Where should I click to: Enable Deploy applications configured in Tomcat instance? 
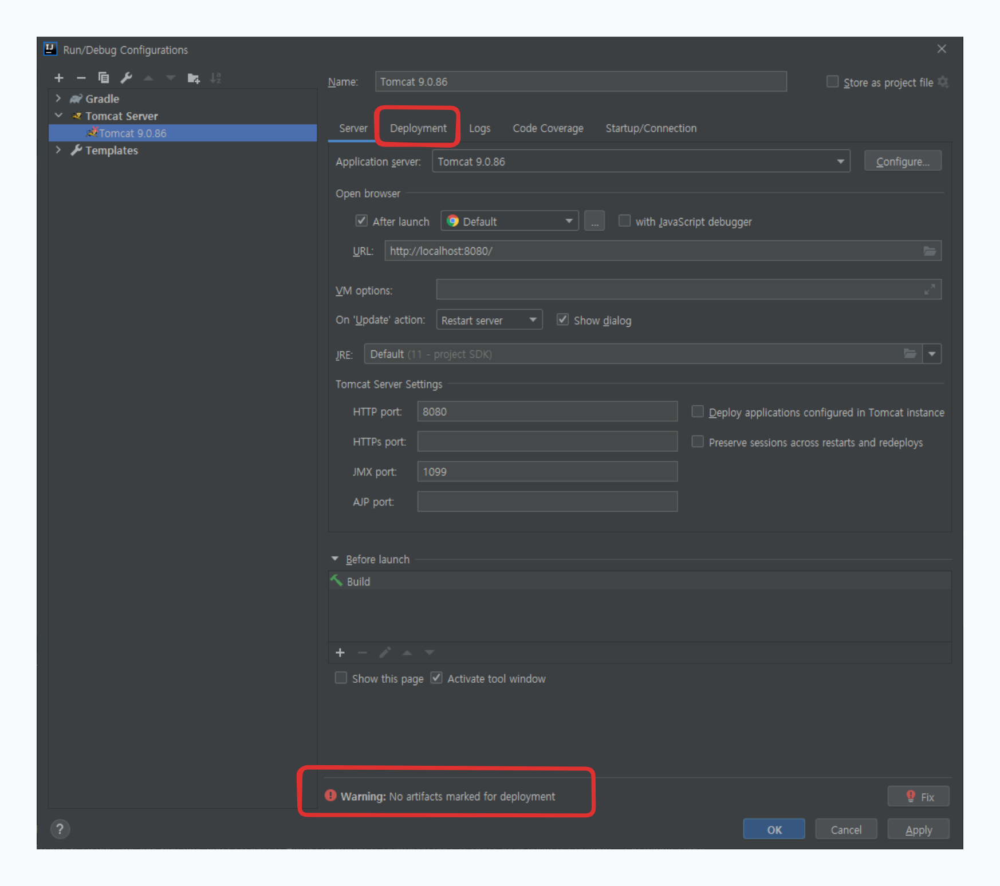[x=698, y=412]
